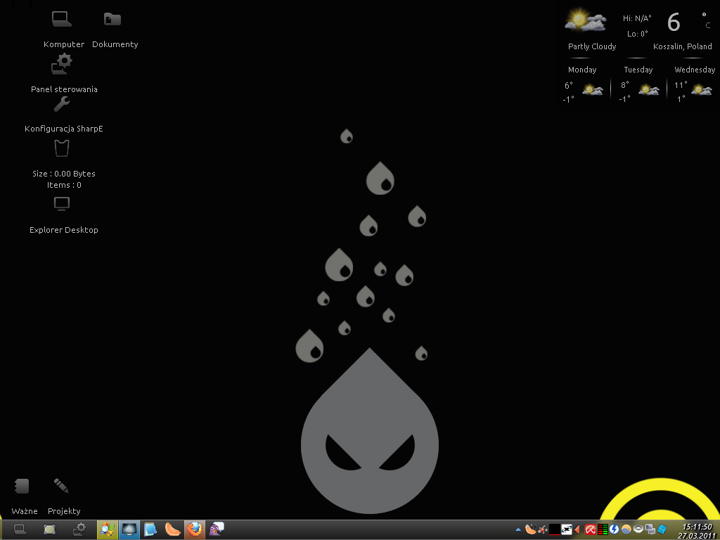The width and height of the screenshot is (720, 540).
Task: Click the Avira red umbrella tray icon
Action: tap(590, 529)
